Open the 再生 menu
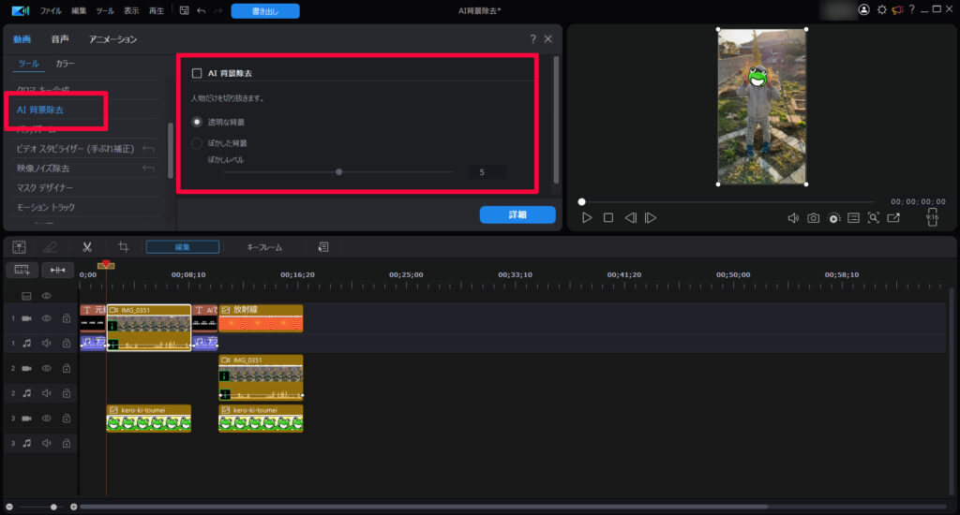 (x=157, y=11)
